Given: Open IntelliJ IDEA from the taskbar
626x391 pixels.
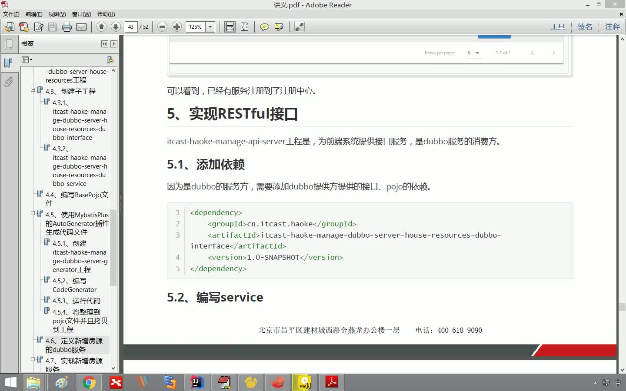Looking at the screenshot, I should [x=197, y=382].
